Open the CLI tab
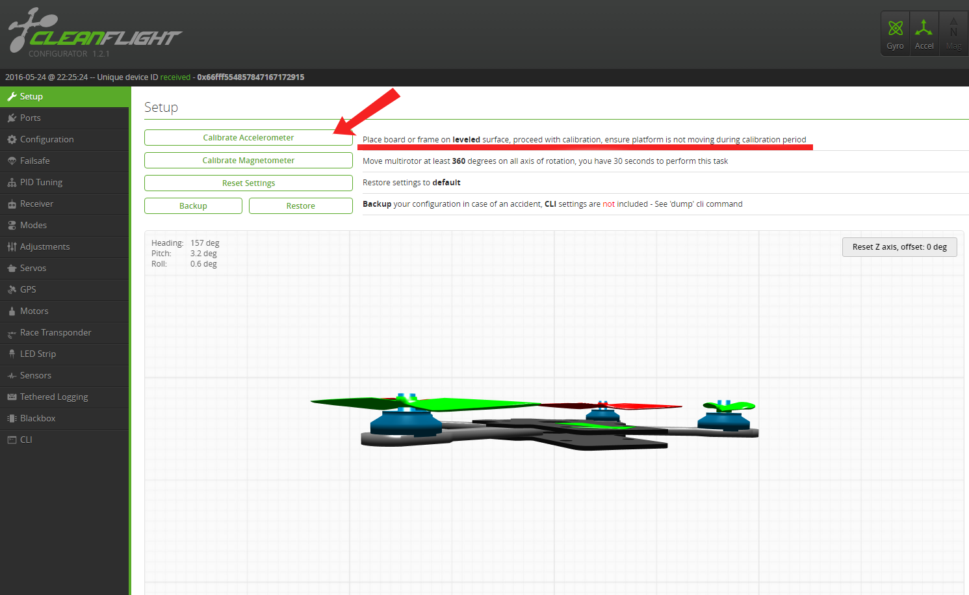Viewport: 969px width, 595px height. pos(64,440)
